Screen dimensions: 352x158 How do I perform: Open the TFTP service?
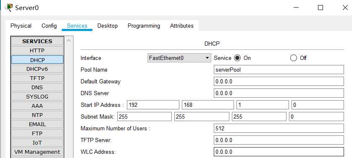point(37,78)
